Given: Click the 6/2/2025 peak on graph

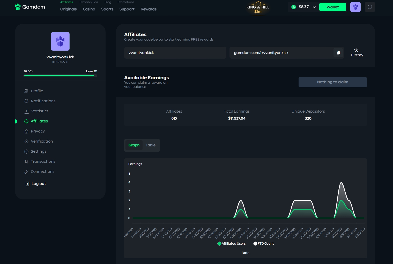Looking at the screenshot, I should point(342,183).
